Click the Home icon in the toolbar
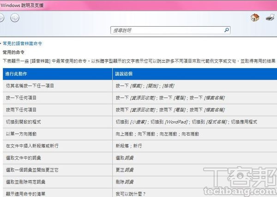 click(255, 17)
